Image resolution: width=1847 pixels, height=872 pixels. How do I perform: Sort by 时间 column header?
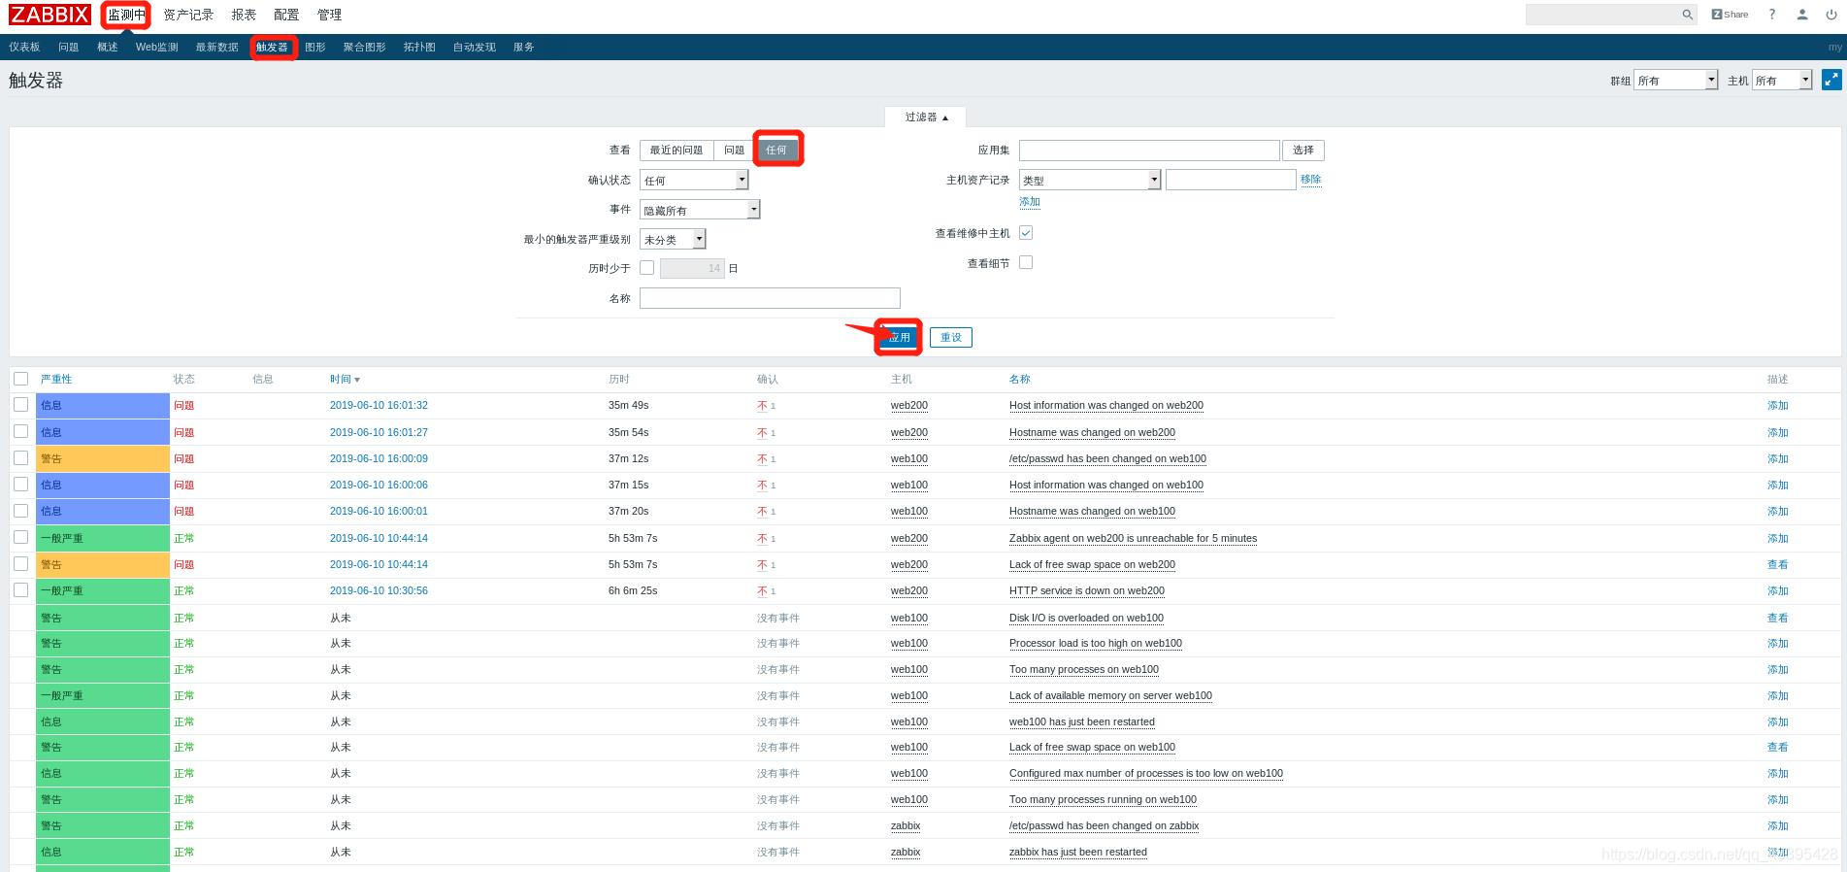point(345,379)
